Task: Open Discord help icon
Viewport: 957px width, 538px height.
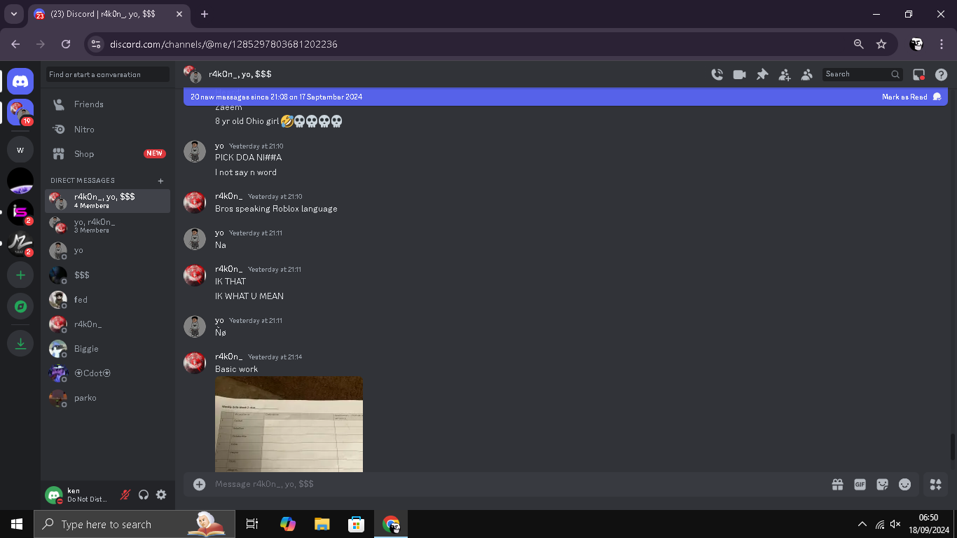Action: pyautogui.click(x=942, y=74)
